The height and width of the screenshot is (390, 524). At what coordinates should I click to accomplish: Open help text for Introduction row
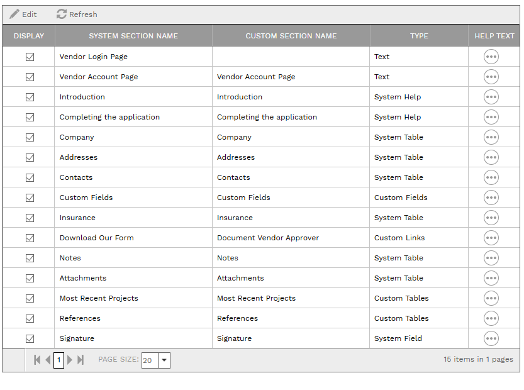(x=491, y=97)
